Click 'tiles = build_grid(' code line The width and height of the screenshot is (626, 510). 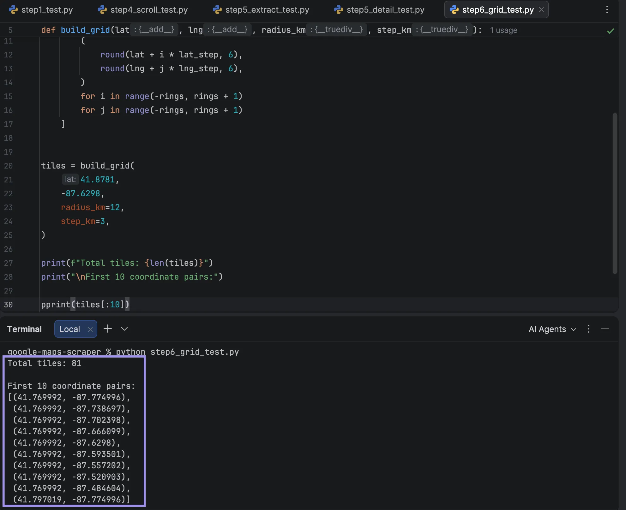pos(88,166)
